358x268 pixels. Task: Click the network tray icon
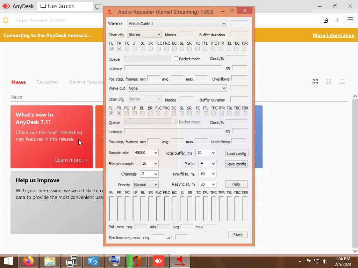click(x=317, y=261)
